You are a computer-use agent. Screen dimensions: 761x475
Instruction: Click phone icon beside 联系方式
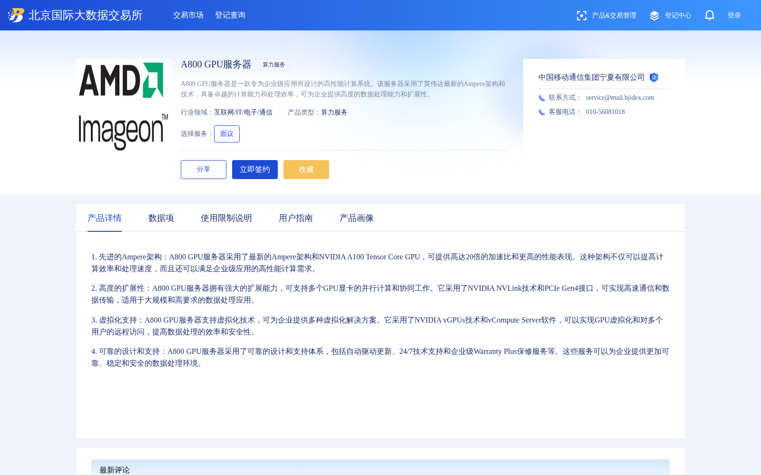pos(542,98)
